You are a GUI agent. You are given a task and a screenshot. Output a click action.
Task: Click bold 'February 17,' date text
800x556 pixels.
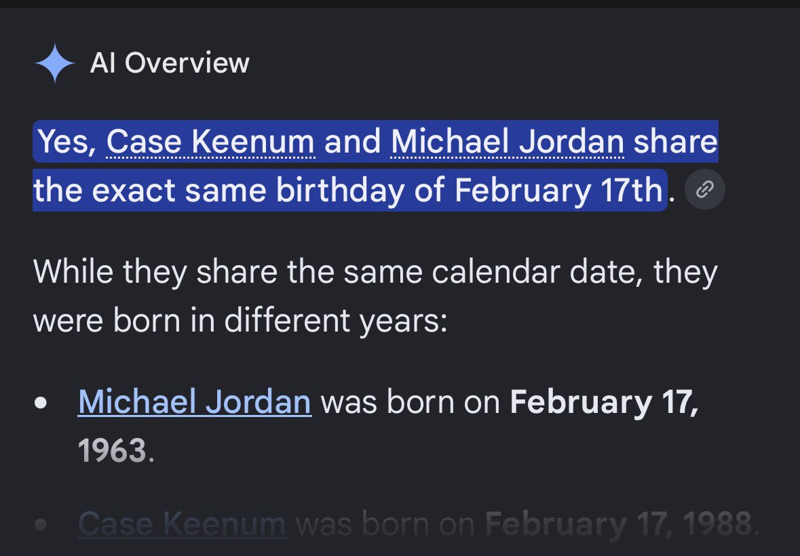pos(604,403)
